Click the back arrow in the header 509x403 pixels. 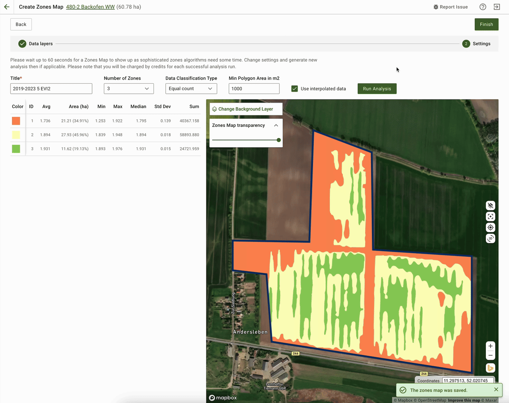pos(7,7)
